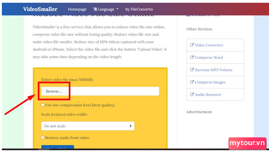Screen dimensions: 269x153
Task: Tick Remove audio from video checkbox
Action: pos(43,137)
